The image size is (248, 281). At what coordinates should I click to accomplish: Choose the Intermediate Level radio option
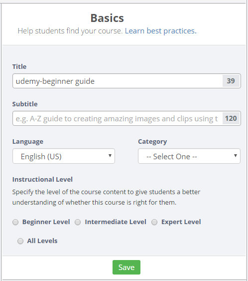coord(78,222)
